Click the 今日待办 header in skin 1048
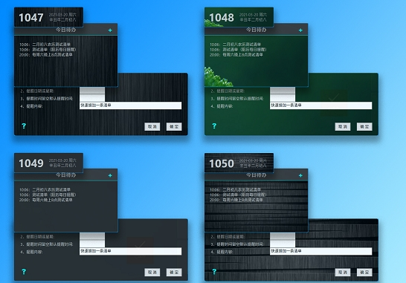This screenshot has height=283, width=406. point(256,30)
